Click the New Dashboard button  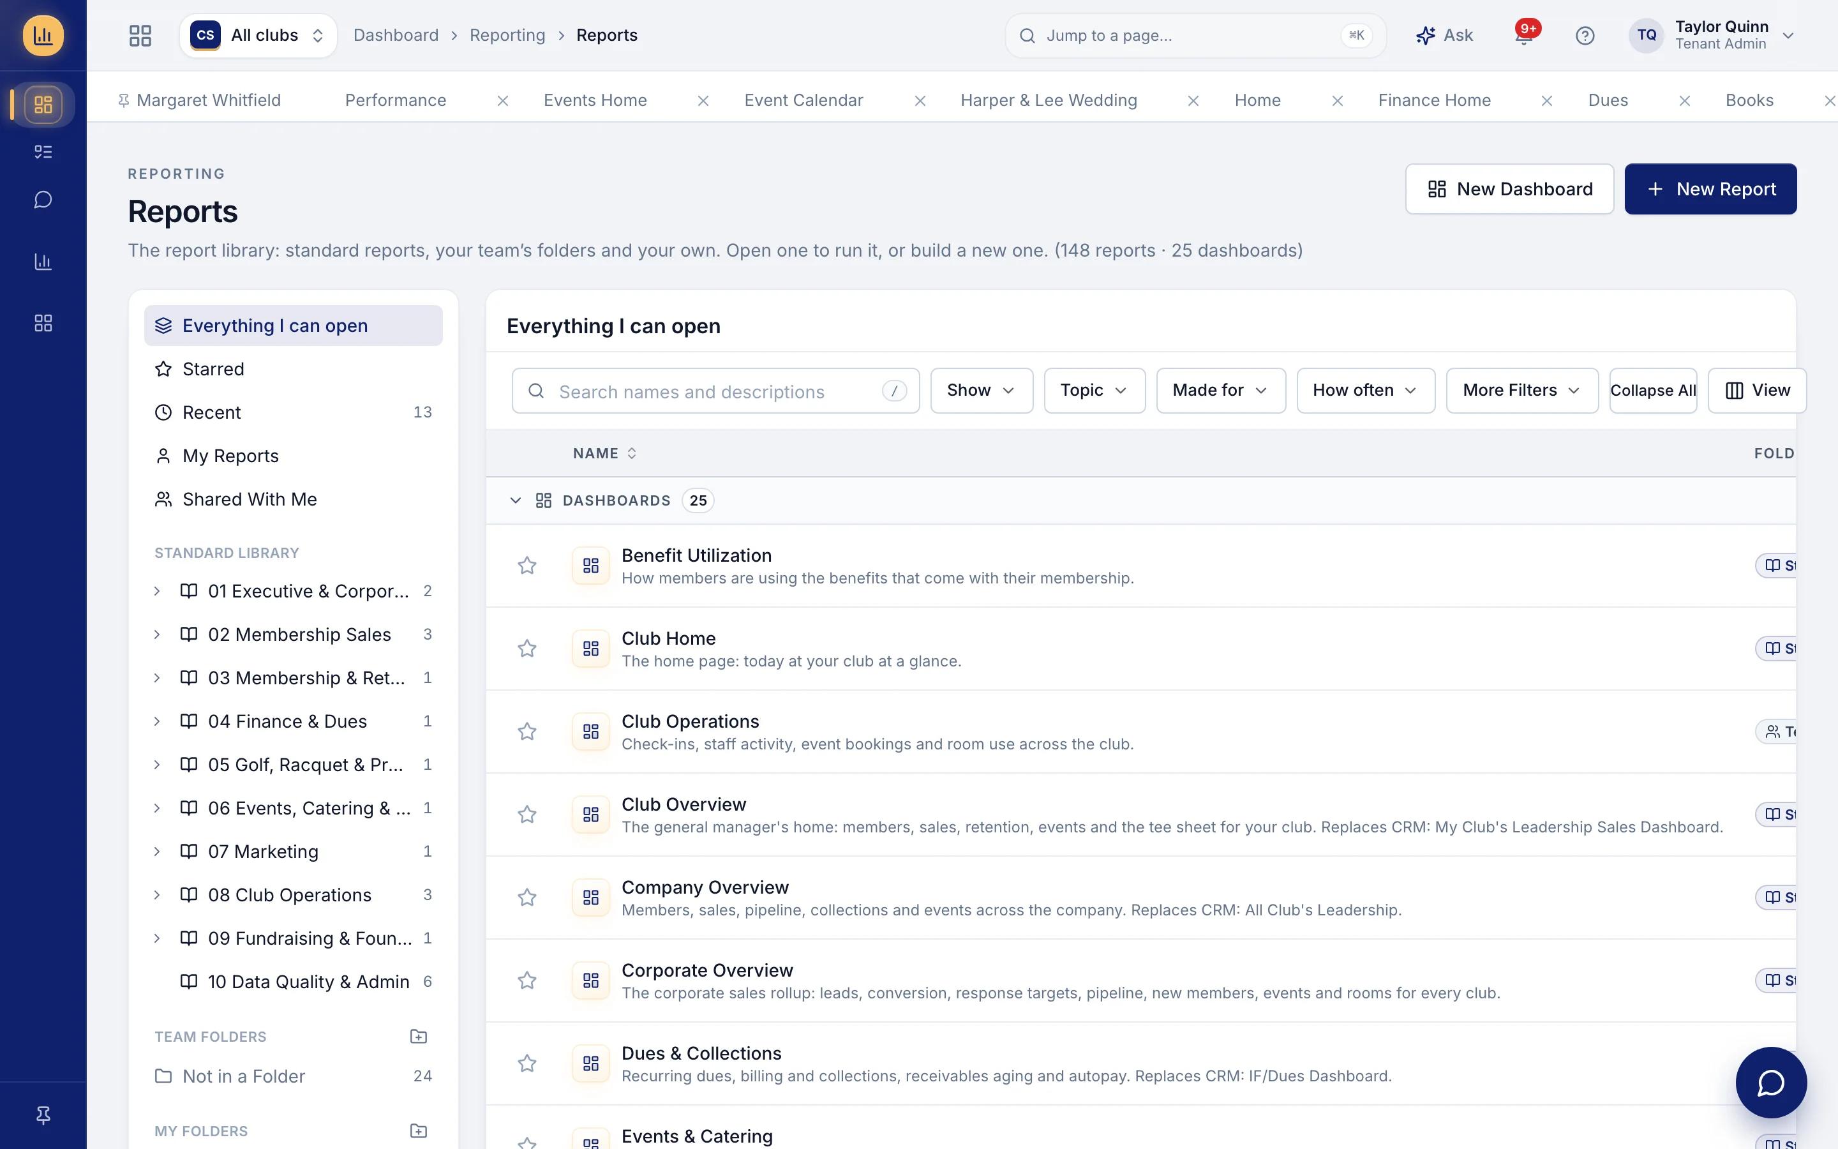1509,189
